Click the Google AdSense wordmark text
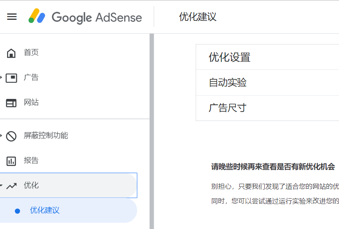This screenshot has width=339, height=229. pyautogui.click(x=96, y=17)
